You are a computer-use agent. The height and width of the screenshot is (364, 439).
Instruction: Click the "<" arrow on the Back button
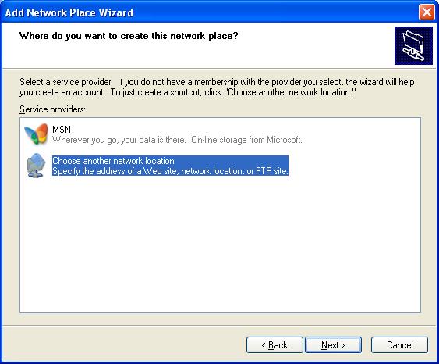coord(264,345)
